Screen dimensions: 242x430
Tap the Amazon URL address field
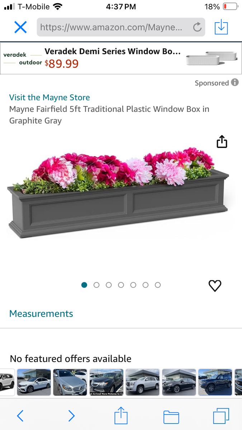pos(111,27)
